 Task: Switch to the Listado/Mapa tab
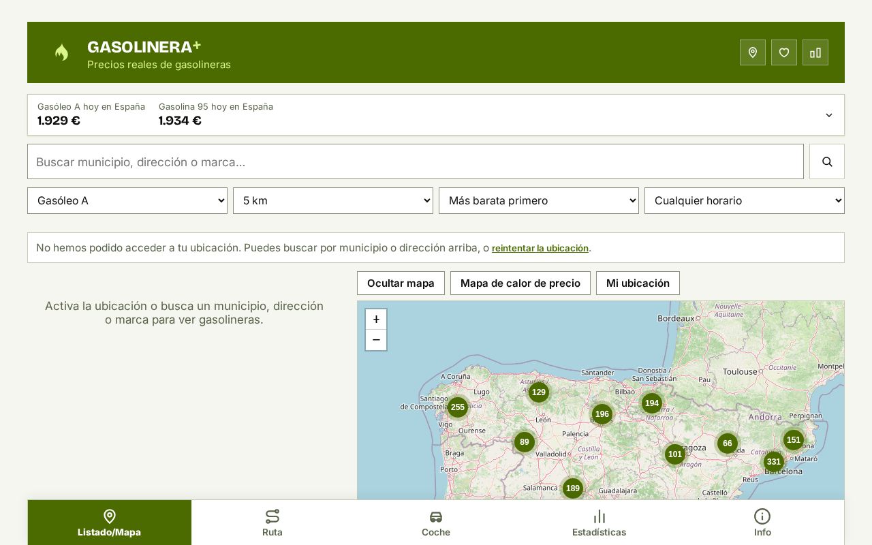(110, 523)
